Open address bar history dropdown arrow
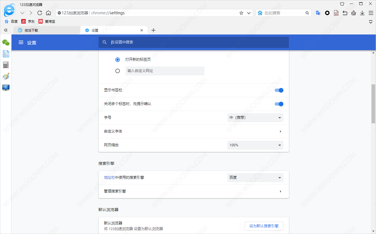This screenshot has width=376, height=234. click(x=249, y=13)
